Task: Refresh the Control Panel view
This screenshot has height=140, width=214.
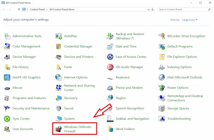Action: [x=153, y=9]
